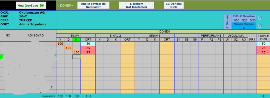The width and height of the screenshot is (270, 98).
Task: Select the SINAV 3 ORT header
Action: coord(167,40)
